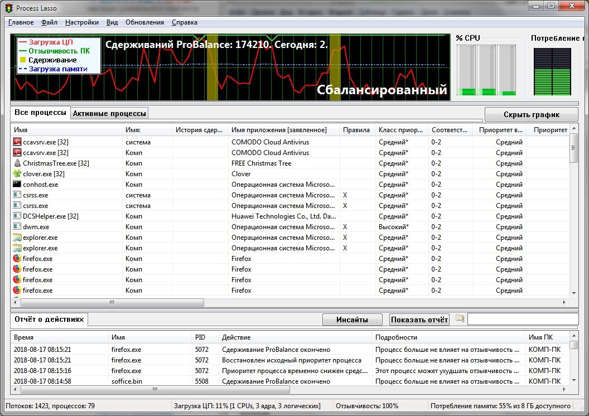Viewport: 589px width, 416px height.
Task: Click the Загрузка ЦП red legend entry
Action: pos(46,42)
